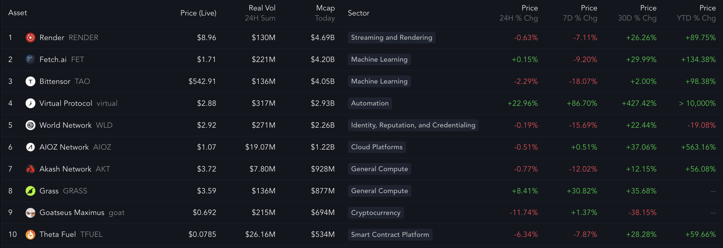The image size is (723, 248).
Task: Click the Streaming and Rendering sector tag
Action: [391, 37]
